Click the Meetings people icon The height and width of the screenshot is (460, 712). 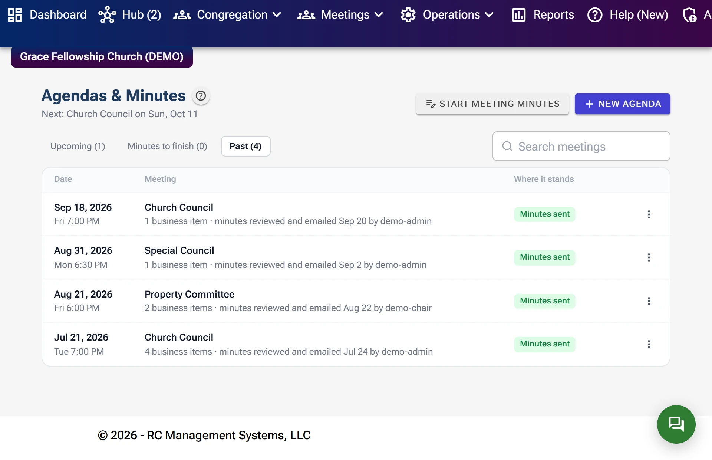[306, 15]
